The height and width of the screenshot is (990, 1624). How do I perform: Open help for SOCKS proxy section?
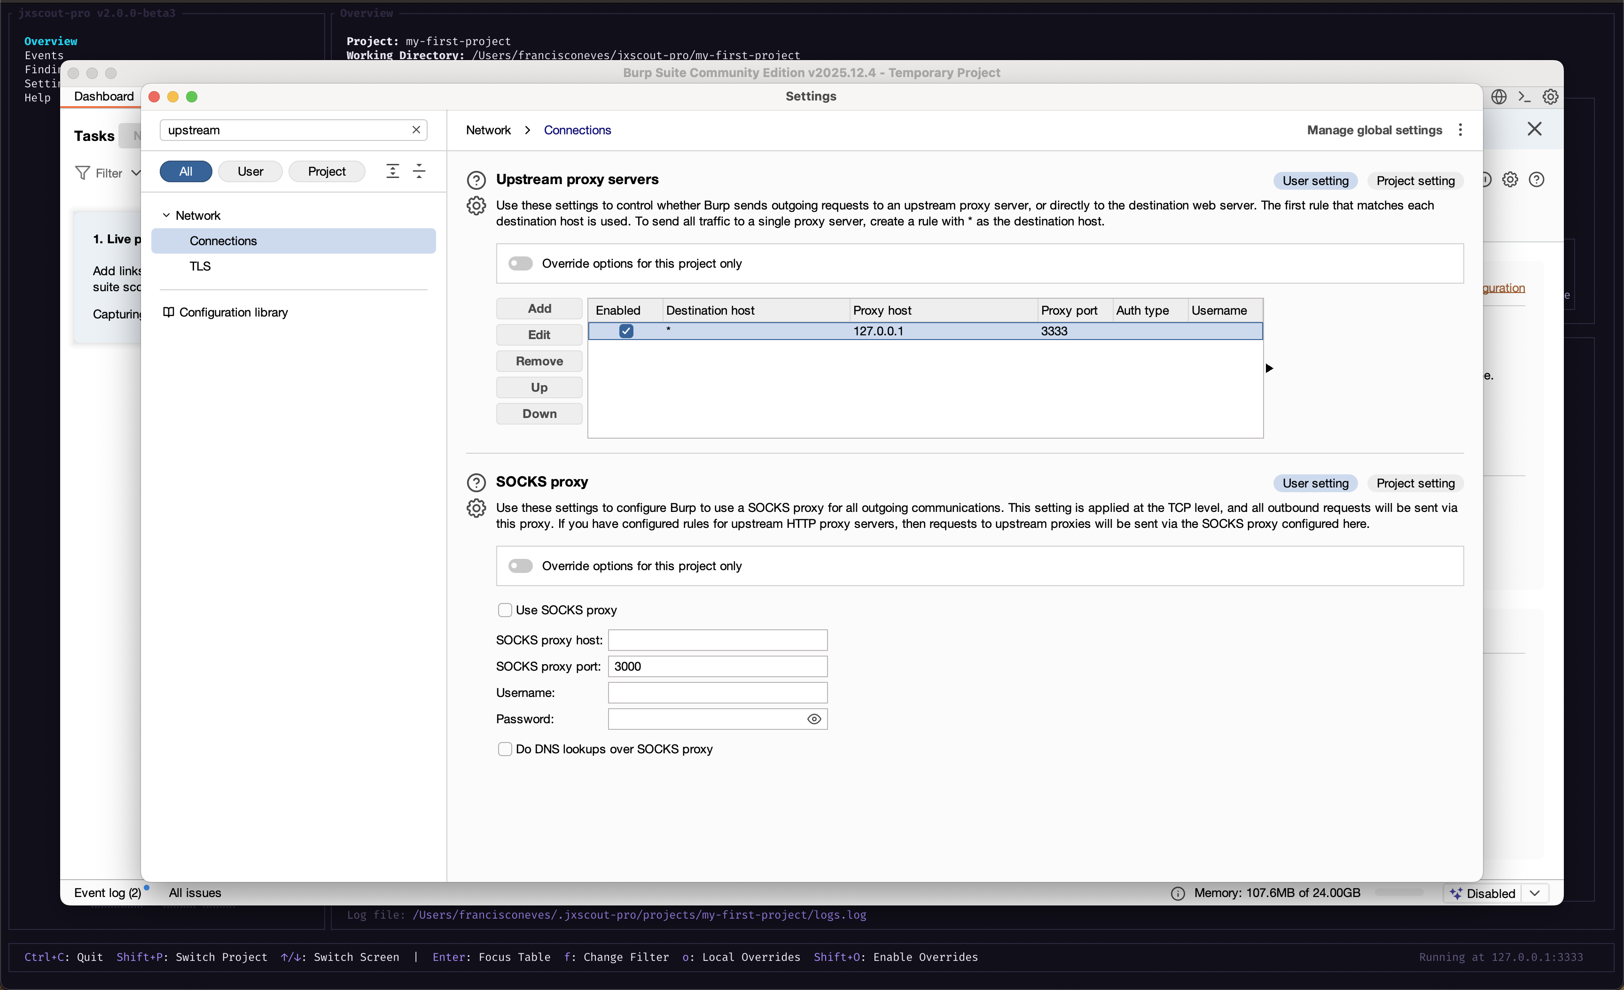476,482
